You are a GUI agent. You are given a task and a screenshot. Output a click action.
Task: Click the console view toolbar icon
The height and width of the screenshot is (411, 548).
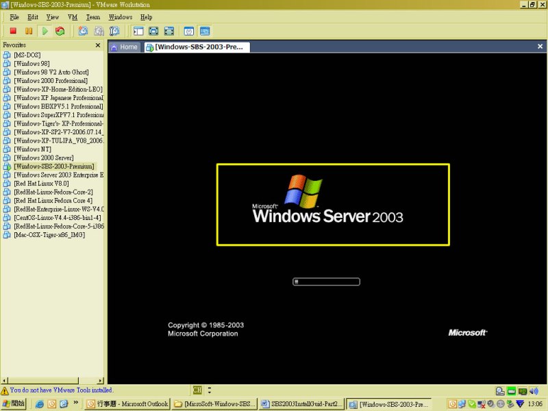click(x=205, y=31)
